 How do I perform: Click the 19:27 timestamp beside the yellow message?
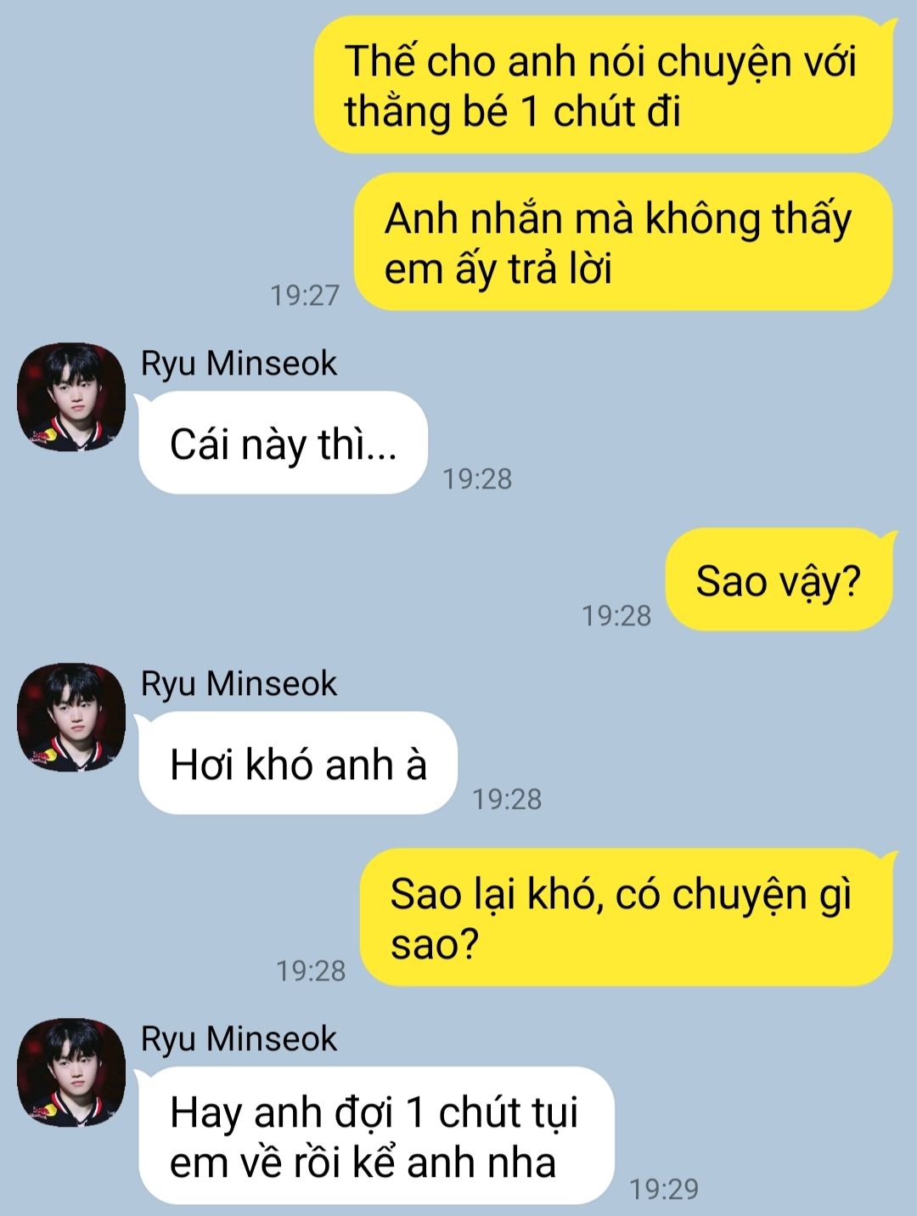(305, 295)
